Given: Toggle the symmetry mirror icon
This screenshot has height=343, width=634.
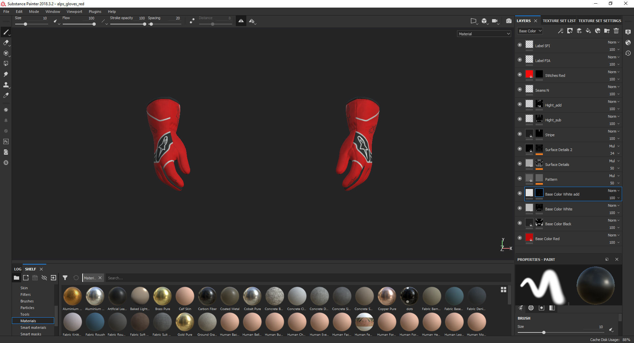Looking at the screenshot, I should point(241,21).
